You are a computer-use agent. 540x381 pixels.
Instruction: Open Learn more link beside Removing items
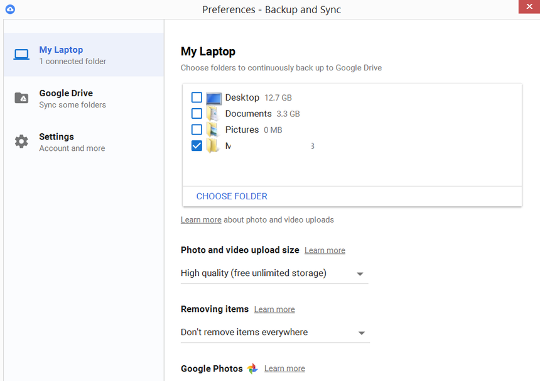tap(274, 309)
